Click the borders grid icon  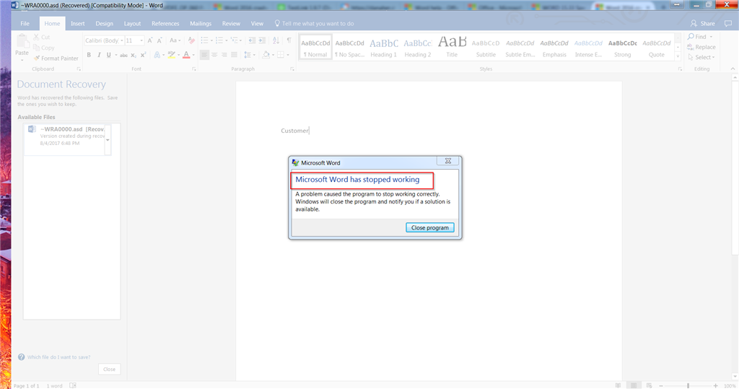click(x=281, y=55)
